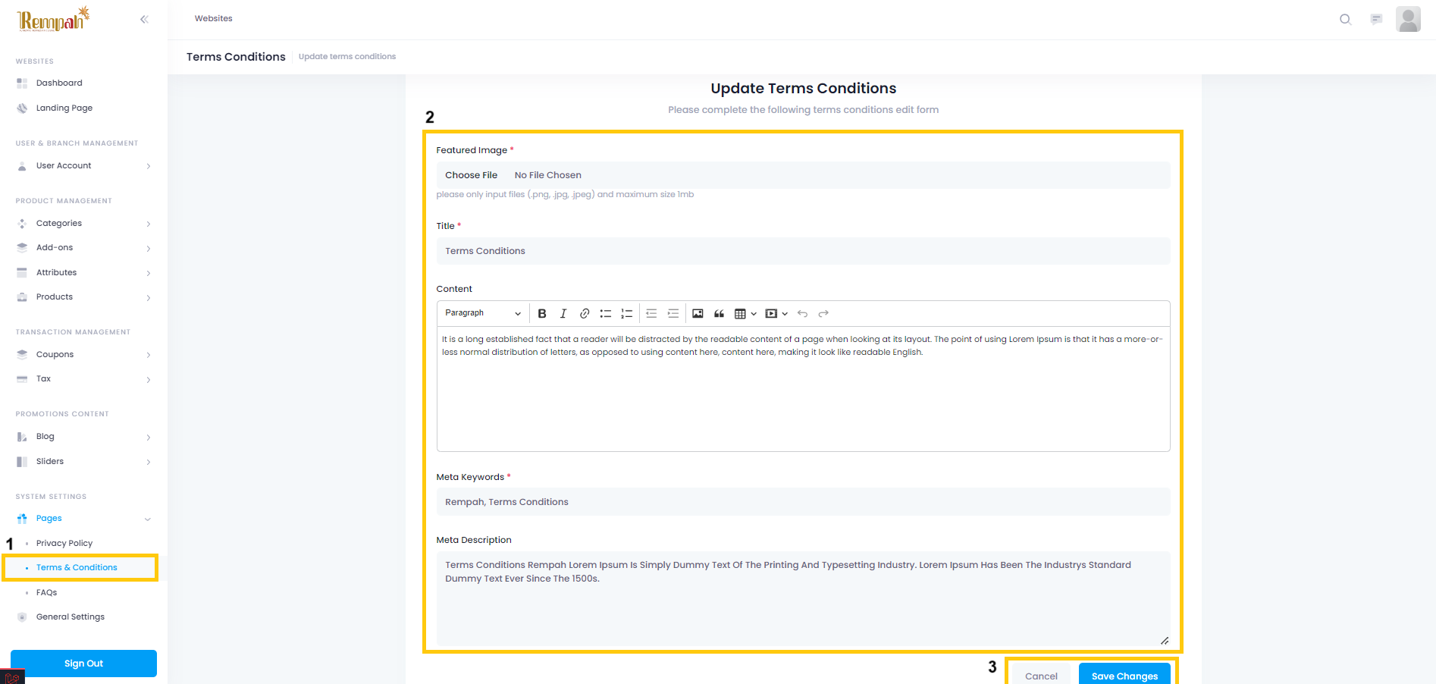Click the insert link icon
The width and height of the screenshot is (1436, 684).
click(585, 313)
